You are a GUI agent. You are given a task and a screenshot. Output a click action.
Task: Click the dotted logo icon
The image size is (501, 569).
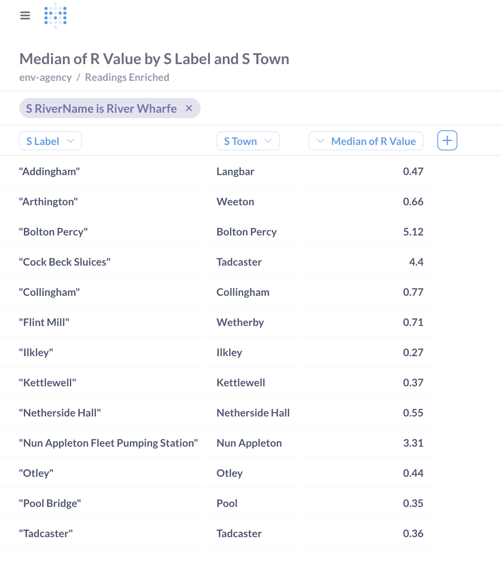pos(55,16)
